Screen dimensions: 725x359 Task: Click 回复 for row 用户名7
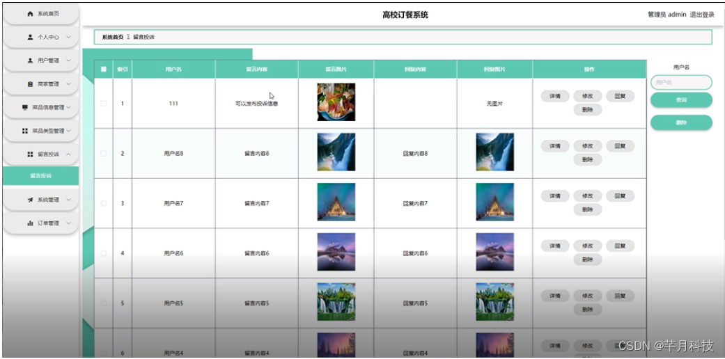click(x=620, y=196)
